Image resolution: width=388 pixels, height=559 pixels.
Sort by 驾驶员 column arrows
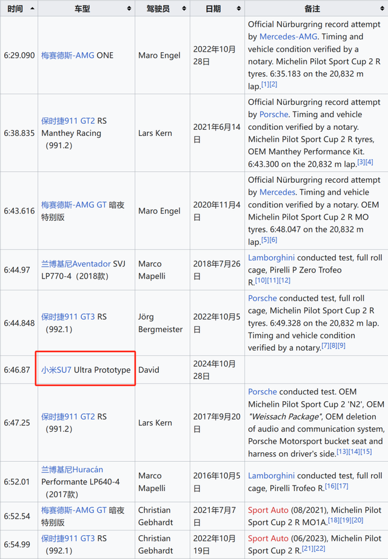(x=184, y=8)
